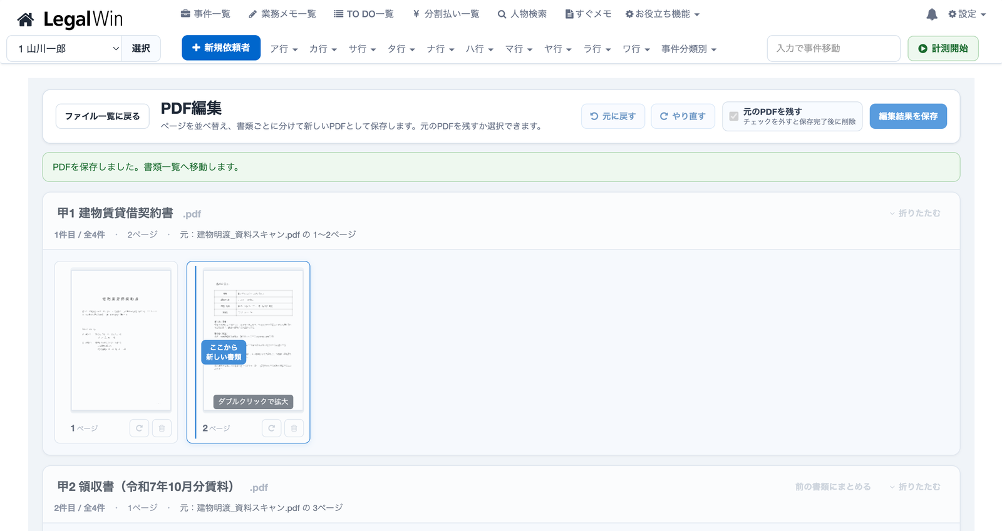Screen dimensions: 1002x531
Task: Start timer with 計測開始
Action: click(x=943, y=48)
